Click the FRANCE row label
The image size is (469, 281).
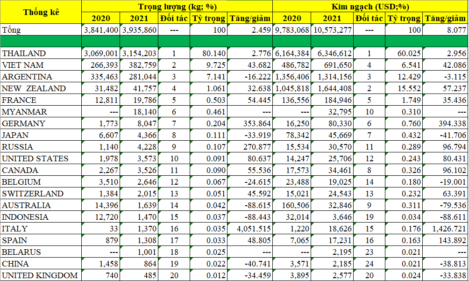click(x=41, y=100)
